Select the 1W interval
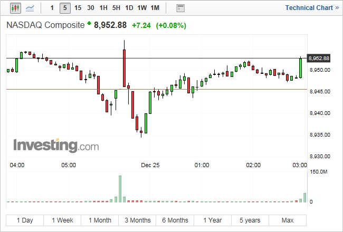The image size is (343, 232). (x=142, y=8)
